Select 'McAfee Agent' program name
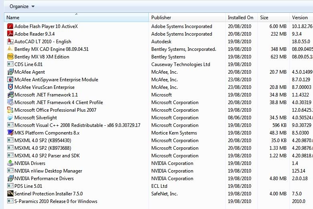 tap(30, 72)
